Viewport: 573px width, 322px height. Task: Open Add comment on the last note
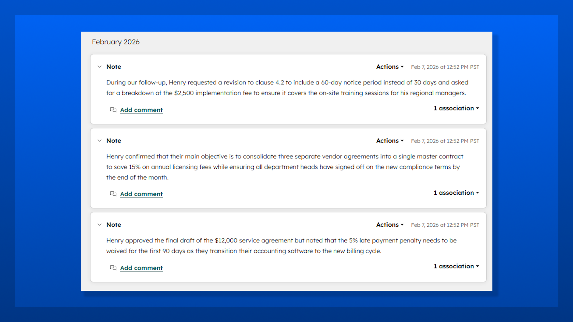click(x=141, y=268)
